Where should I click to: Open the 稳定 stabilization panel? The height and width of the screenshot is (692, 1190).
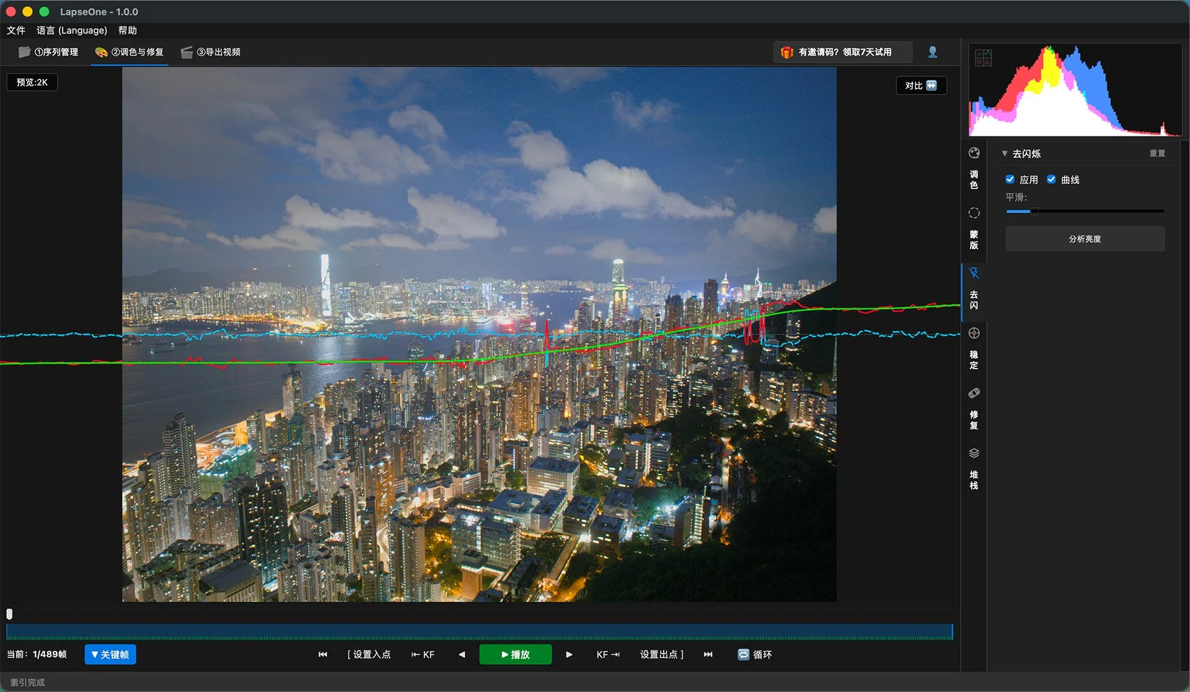(974, 349)
